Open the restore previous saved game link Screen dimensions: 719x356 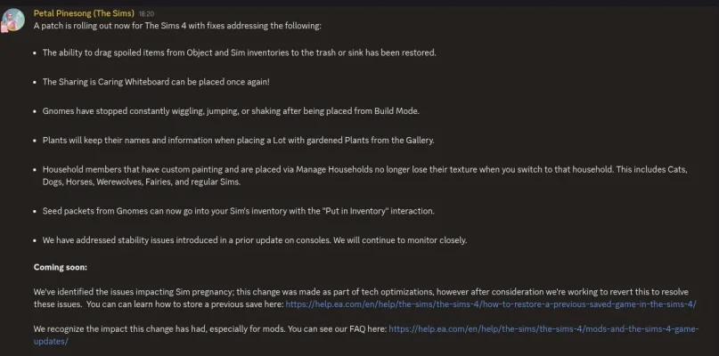(x=491, y=303)
